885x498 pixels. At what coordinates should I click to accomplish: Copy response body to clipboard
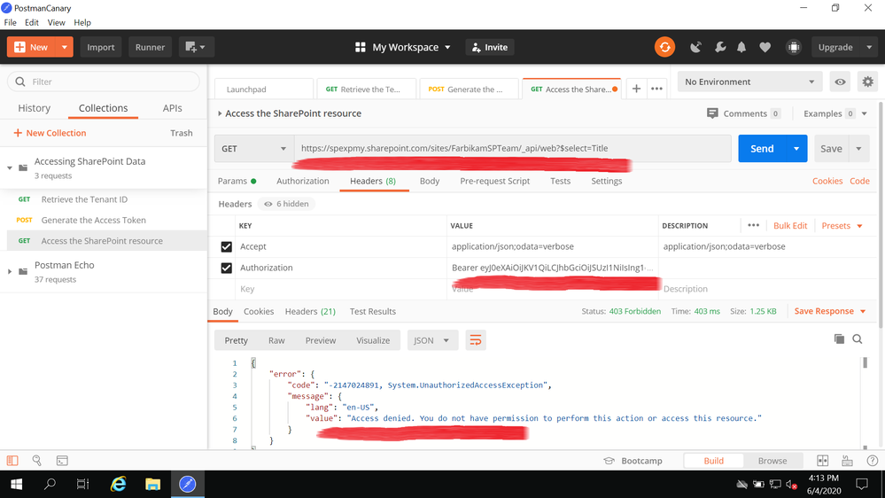[x=839, y=338]
